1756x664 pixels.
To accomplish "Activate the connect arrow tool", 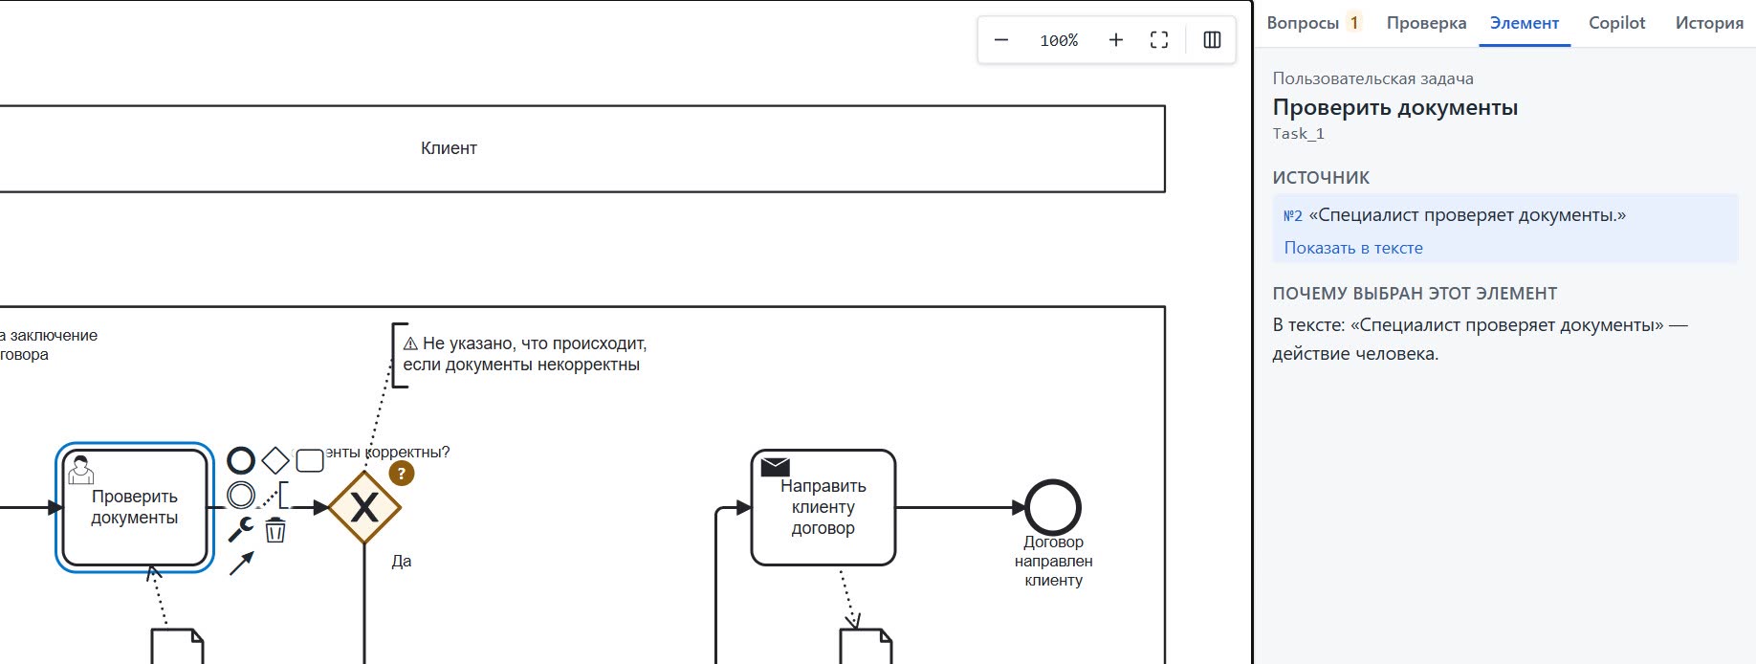I will click(241, 564).
